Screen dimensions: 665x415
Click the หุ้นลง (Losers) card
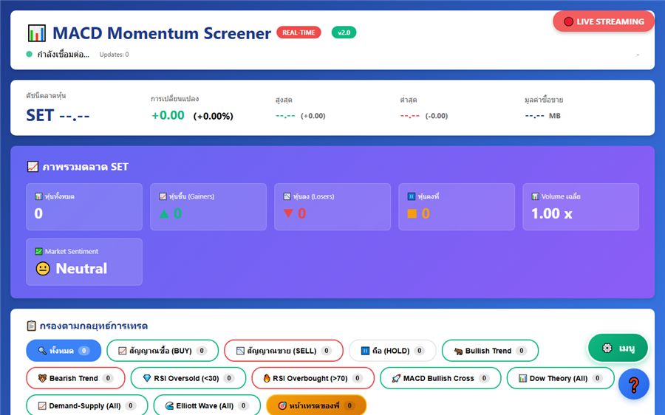332,207
